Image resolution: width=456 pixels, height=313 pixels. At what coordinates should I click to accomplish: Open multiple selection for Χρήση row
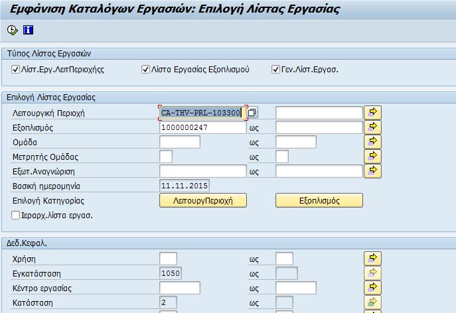click(x=372, y=259)
